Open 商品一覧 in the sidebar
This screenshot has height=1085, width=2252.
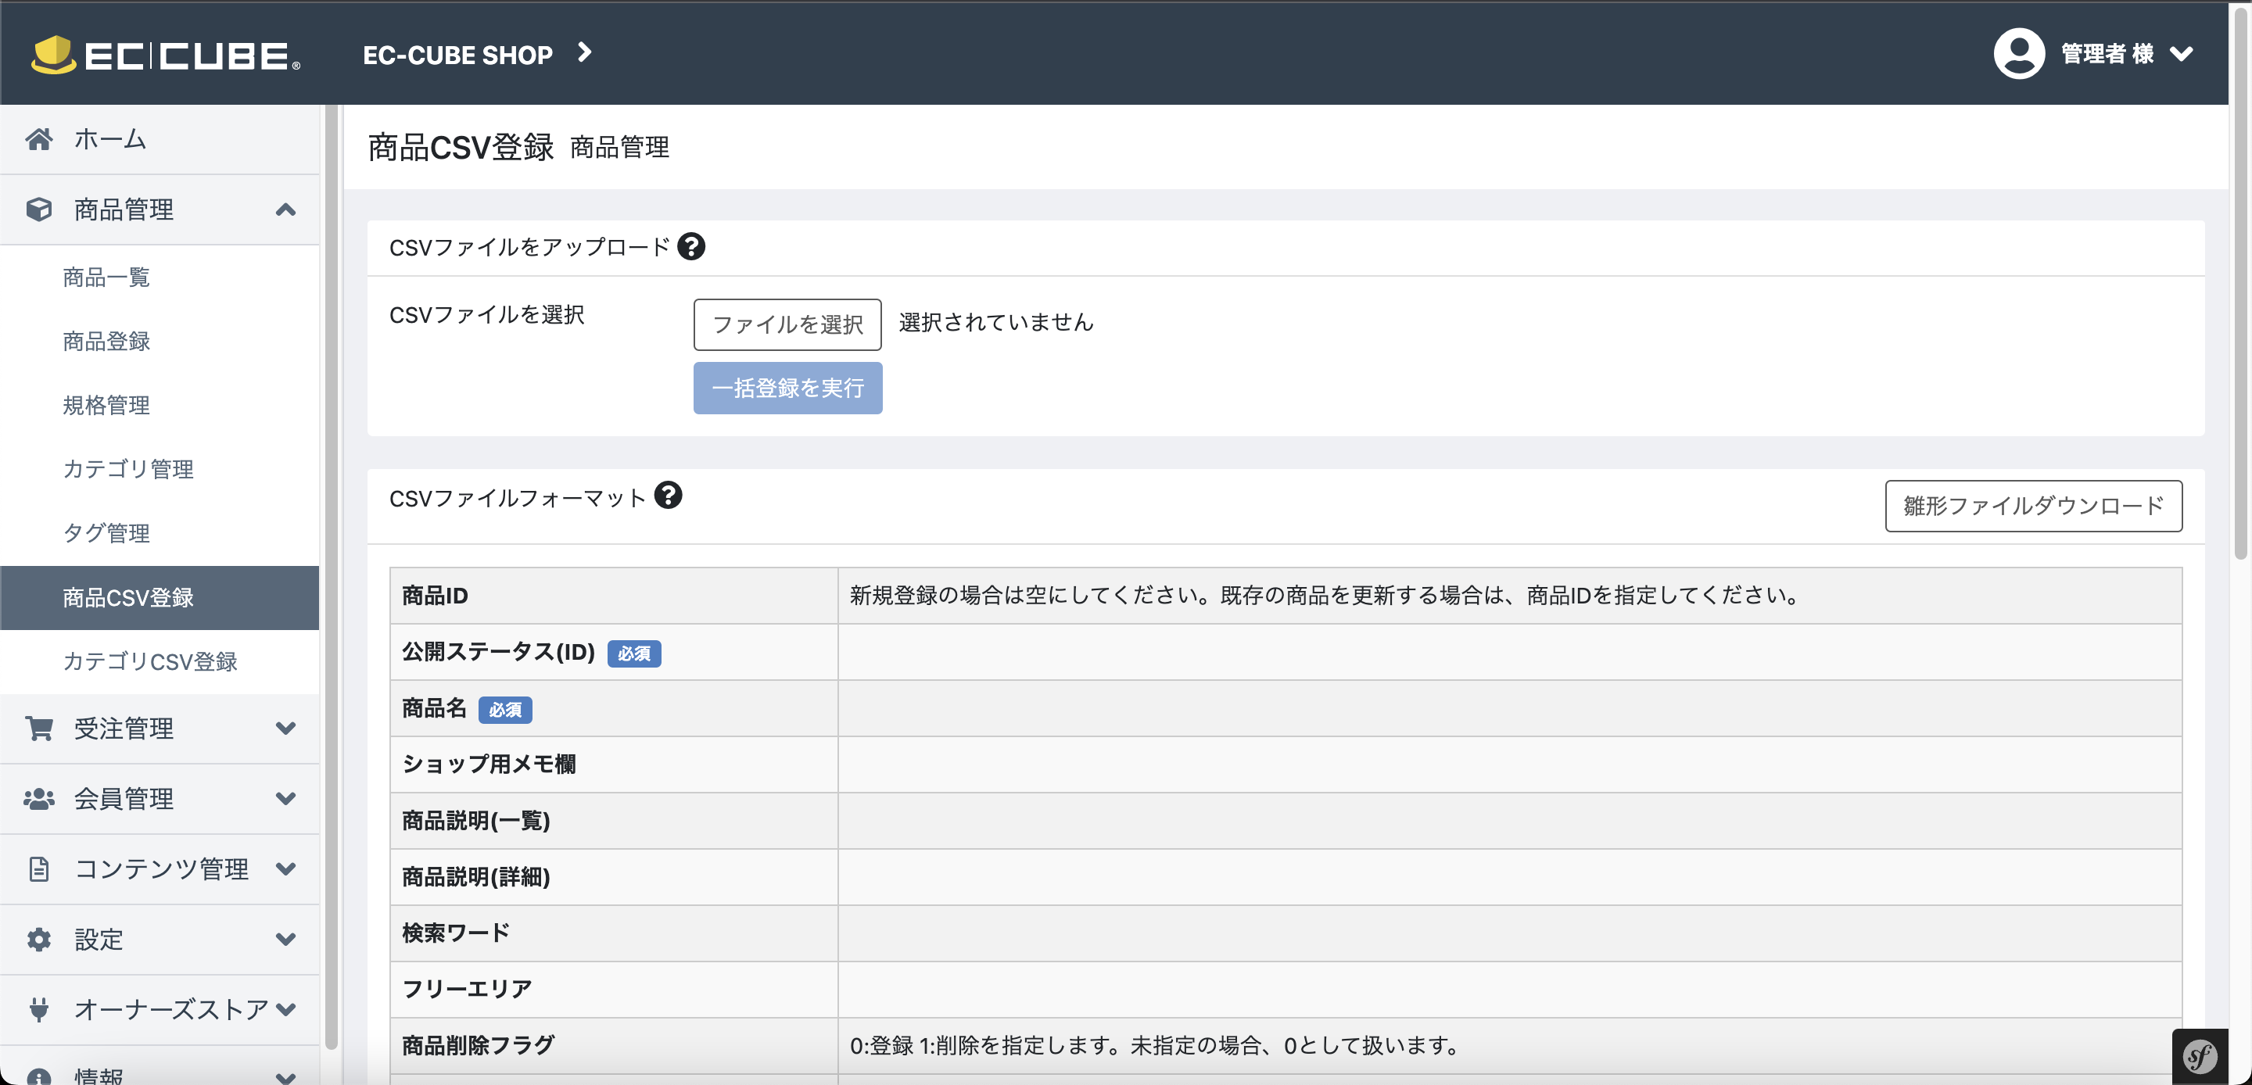tap(106, 278)
